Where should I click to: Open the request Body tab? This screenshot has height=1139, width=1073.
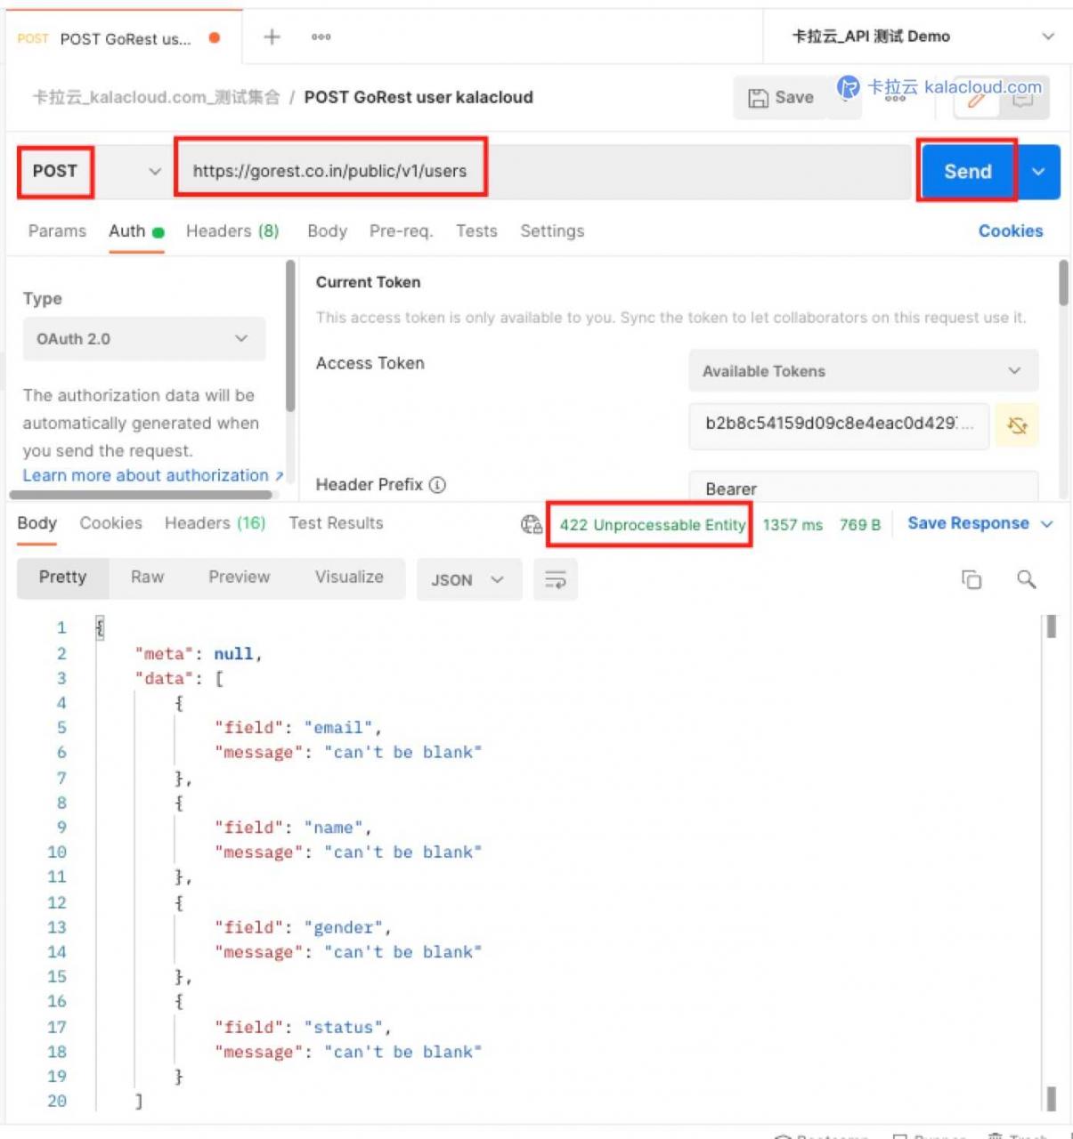(x=327, y=231)
